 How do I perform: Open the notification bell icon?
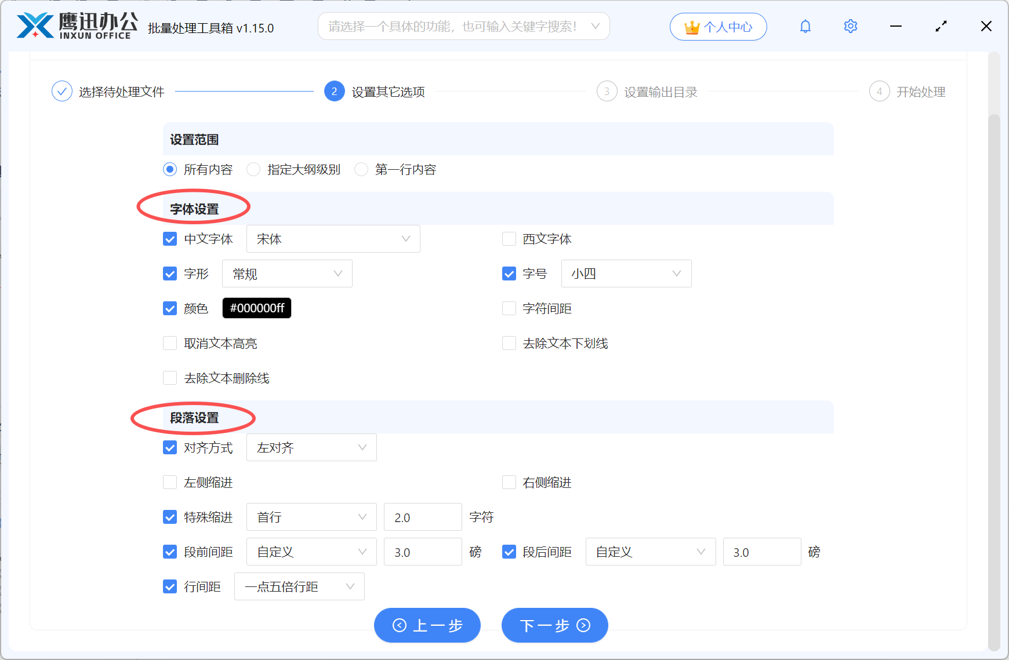(x=805, y=26)
